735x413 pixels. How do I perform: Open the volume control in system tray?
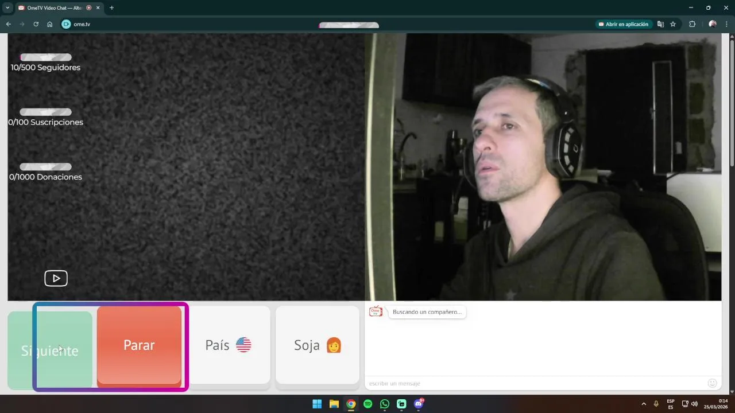tap(695, 404)
